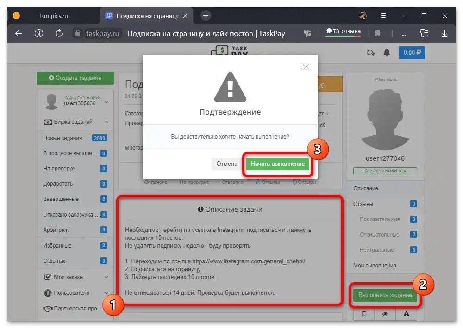Close the Подписка на страницу tab
The height and width of the screenshot is (328, 463).
pos(185,16)
